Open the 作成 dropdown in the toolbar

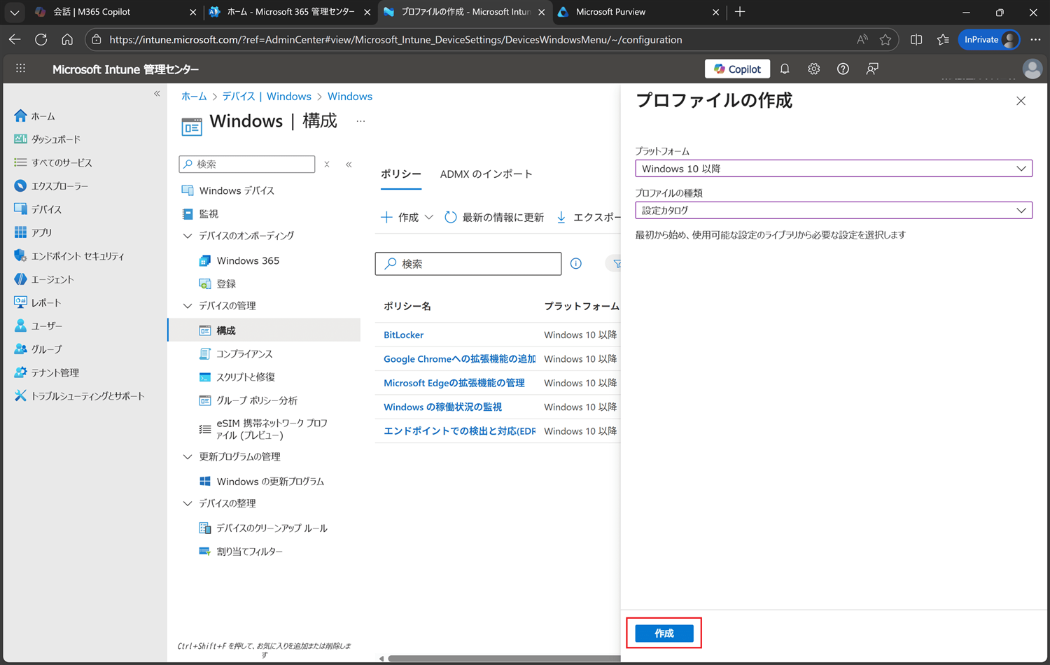407,218
